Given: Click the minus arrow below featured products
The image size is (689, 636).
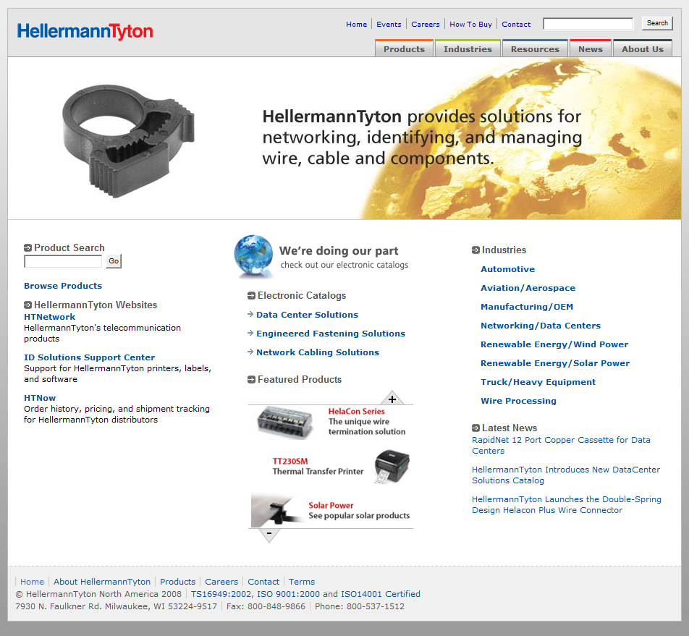Looking at the screenshot, I should tap(269, 535).
